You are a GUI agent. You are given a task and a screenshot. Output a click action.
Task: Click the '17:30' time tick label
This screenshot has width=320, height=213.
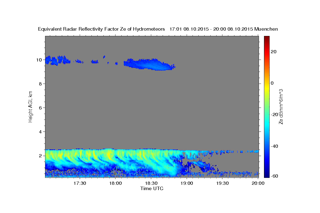pyautogui.click(x=79, y=183)
